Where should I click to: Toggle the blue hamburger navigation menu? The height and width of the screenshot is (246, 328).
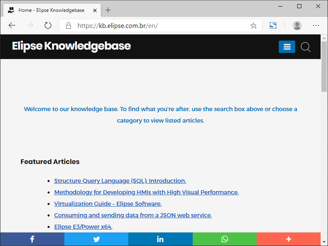pyautogui.click(x=287, y=47)
